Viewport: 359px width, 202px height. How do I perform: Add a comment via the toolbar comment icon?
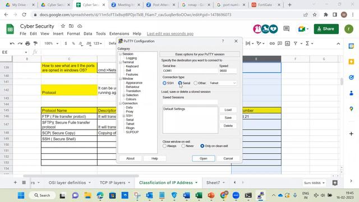coord(279,43)
